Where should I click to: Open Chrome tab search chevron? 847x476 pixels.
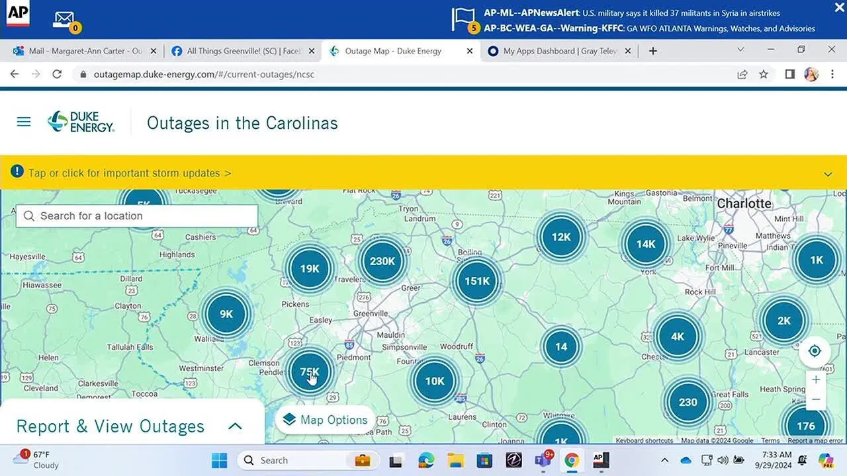click(x=740, y=50)
